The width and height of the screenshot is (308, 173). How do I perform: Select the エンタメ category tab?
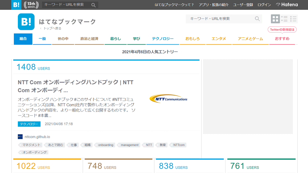tap(219, 39)
